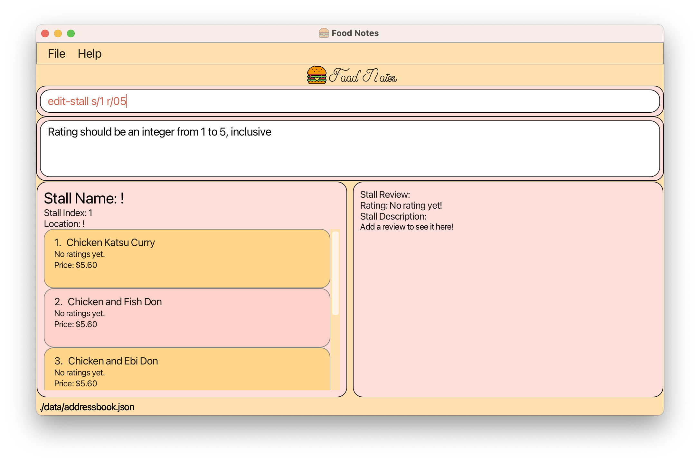The width and height of the screenshot is (700, 463).
Task: Click the burger icon in the title bar
Action: pyautogui.click(x=324, y=33)
